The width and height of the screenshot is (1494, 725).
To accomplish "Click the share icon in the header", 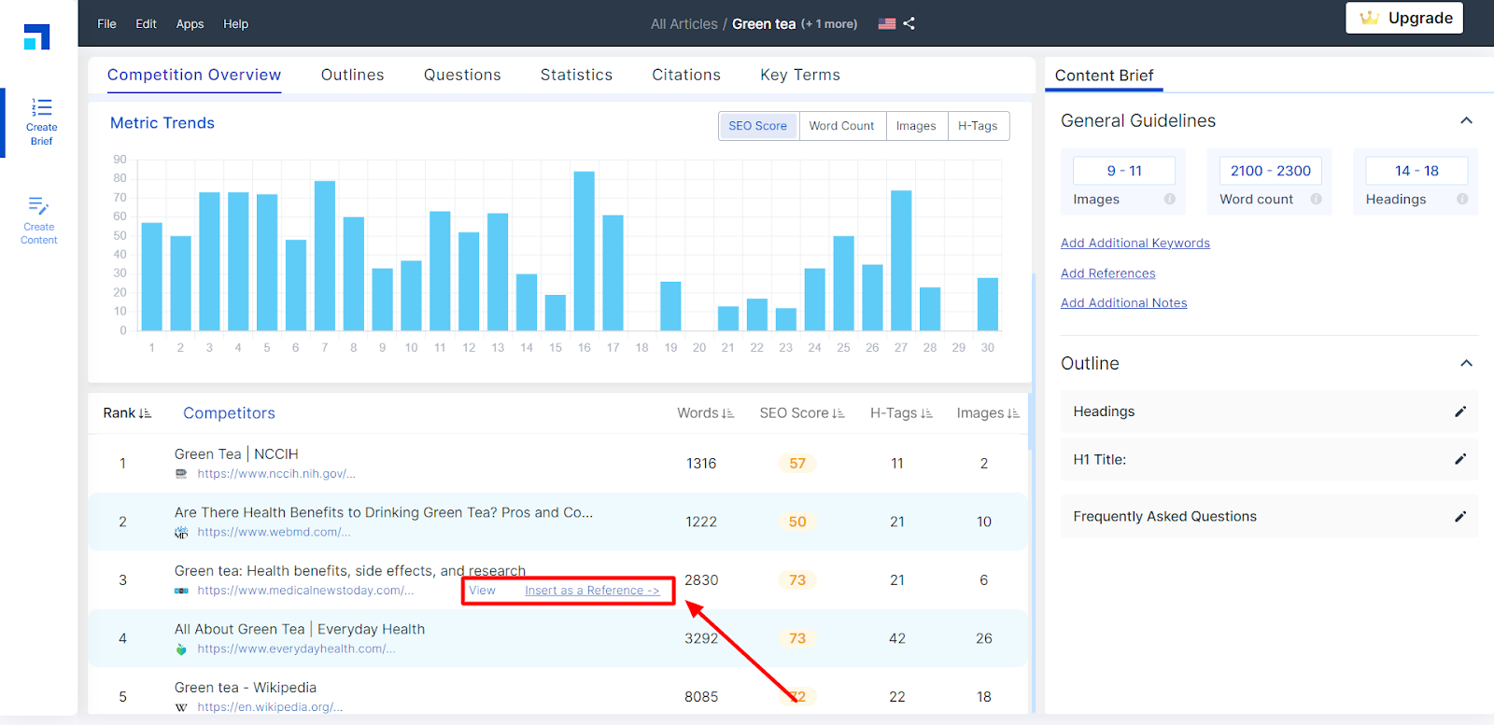I will click(x=909, y=23).
